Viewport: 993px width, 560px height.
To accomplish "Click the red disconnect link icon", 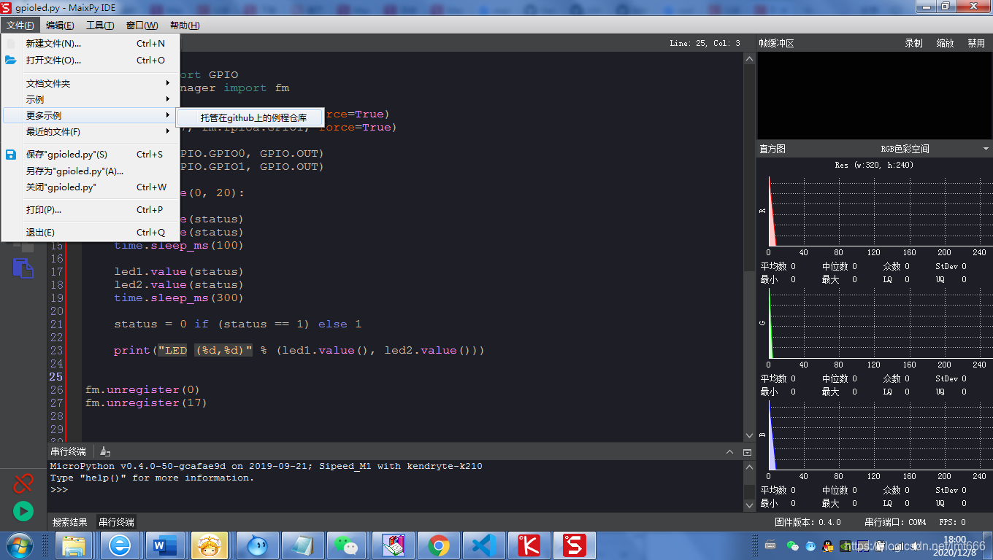I will (x=23, y=483).
